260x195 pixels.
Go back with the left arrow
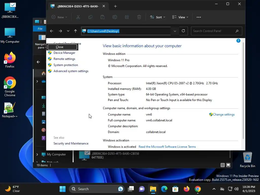click(x=52, y=31)
